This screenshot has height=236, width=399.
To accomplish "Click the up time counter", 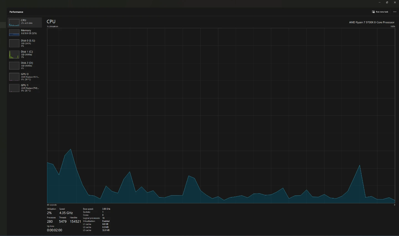I will coord(55,230).
